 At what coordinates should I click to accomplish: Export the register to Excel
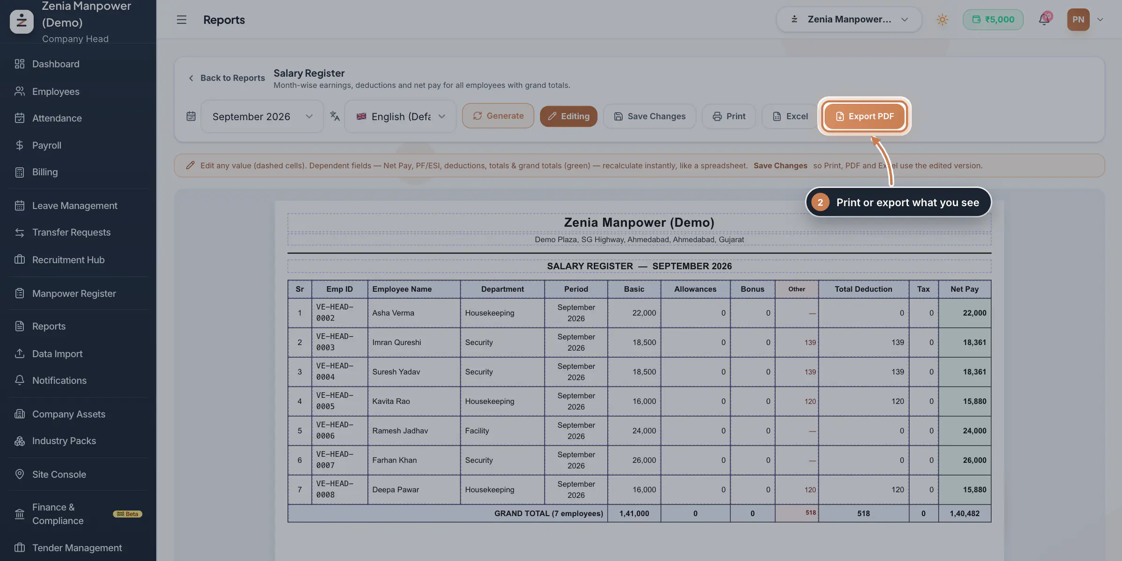(790, 116)
